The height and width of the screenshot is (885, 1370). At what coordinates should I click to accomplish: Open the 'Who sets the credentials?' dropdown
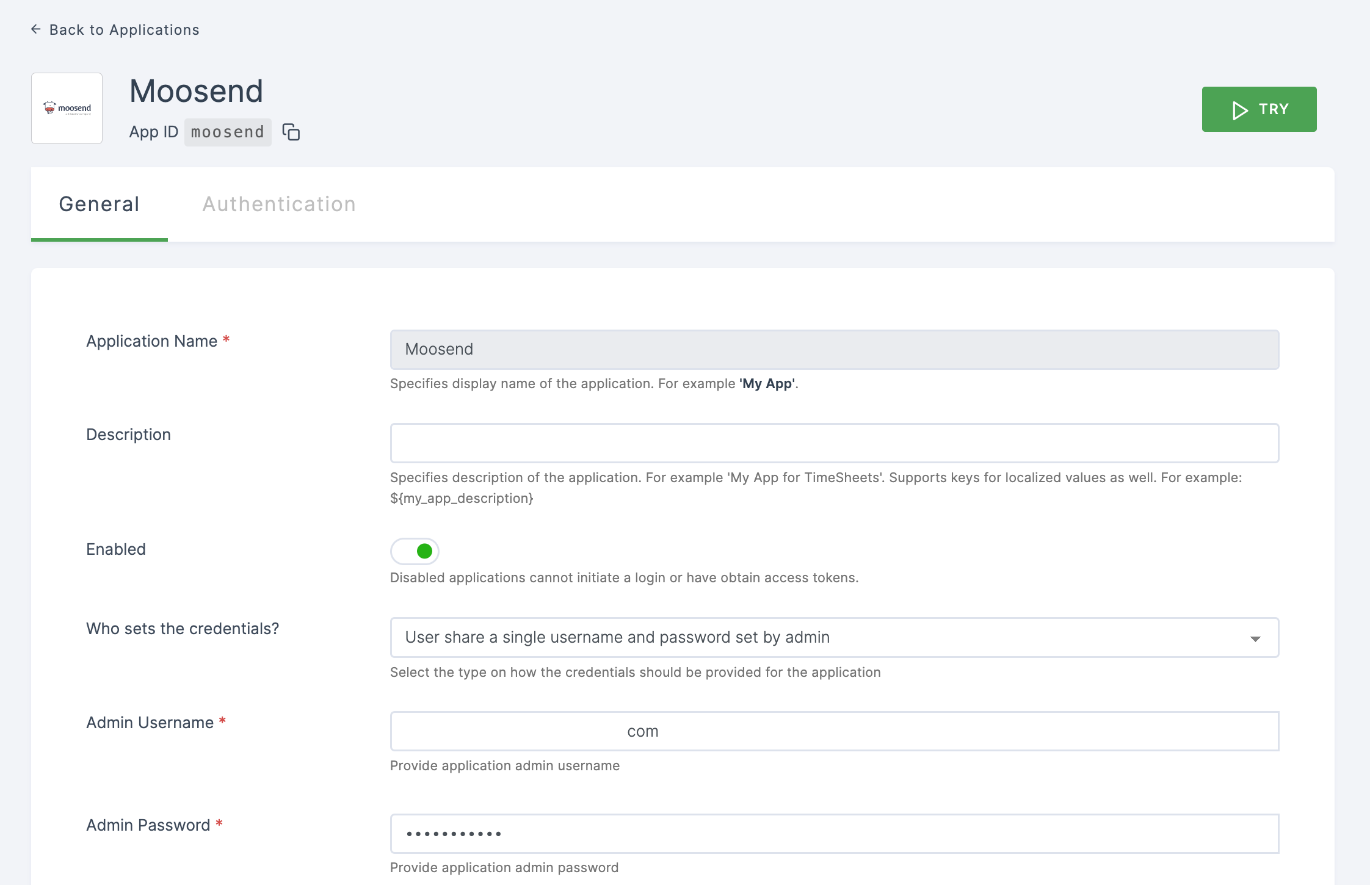pos(834,637)
